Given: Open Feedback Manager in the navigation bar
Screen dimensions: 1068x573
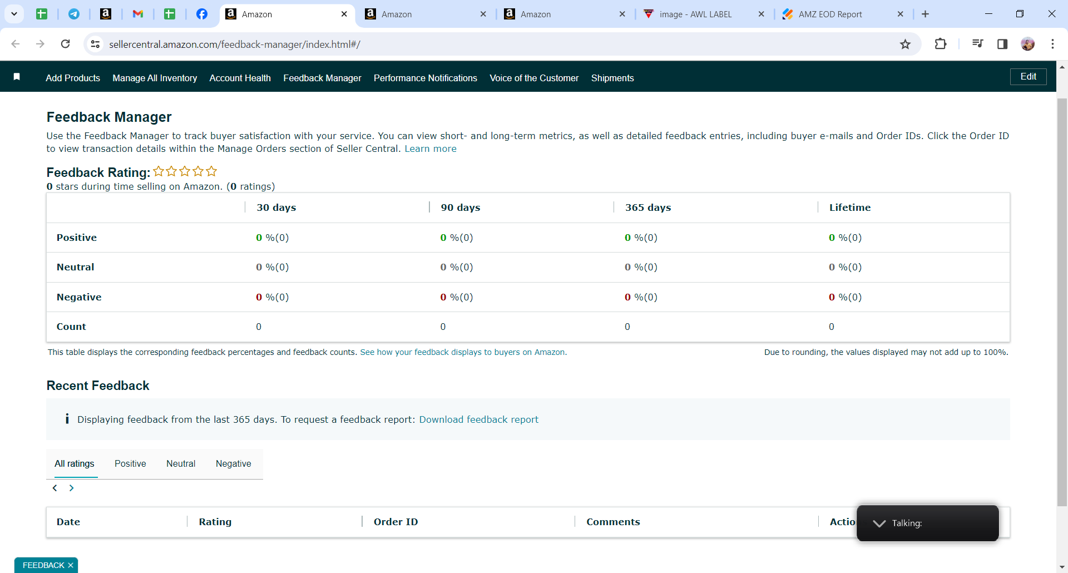Looking at the screenshot, I should click(x=322, y=78).
